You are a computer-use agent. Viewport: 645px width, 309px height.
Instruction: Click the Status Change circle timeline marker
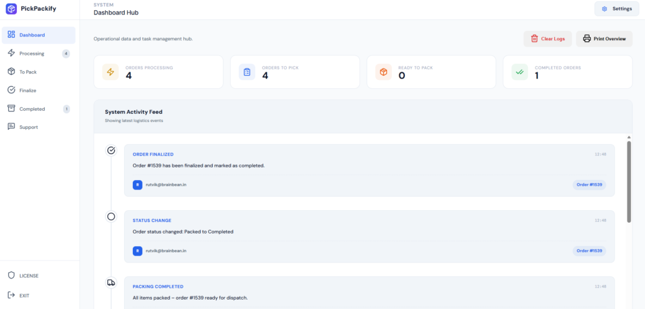[x=111, y=216]
